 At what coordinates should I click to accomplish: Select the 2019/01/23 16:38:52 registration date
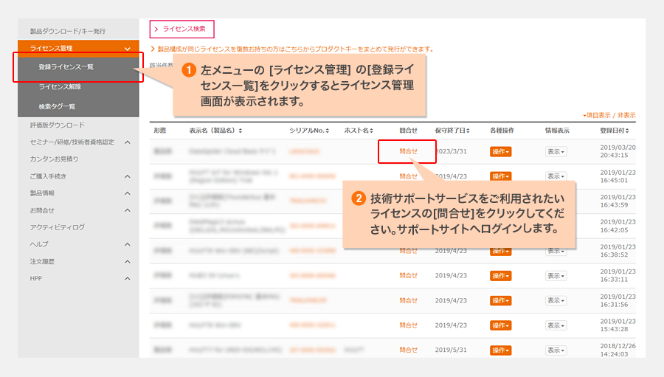pyautogui.click(x=618, y=251)
